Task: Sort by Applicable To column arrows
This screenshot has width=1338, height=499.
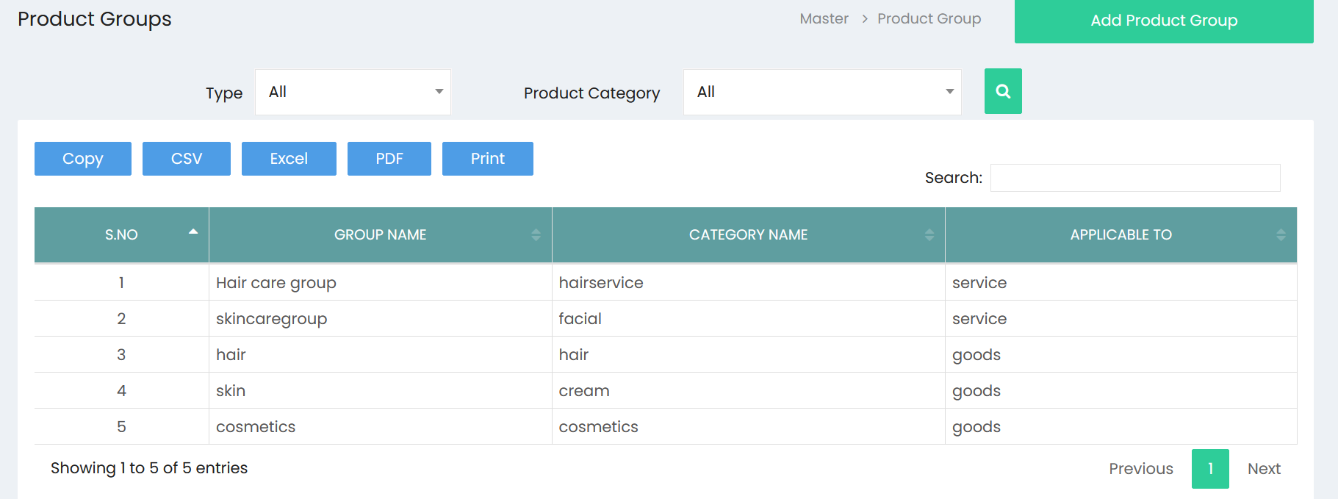Action: tap(1281, 234)
